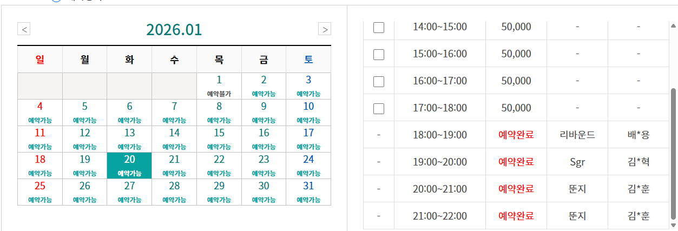The height and width of the screenshot is (231, 678).
Task: Click 예약가능 link under January 9
Action: pyautogui.click(x=264, y=120)
